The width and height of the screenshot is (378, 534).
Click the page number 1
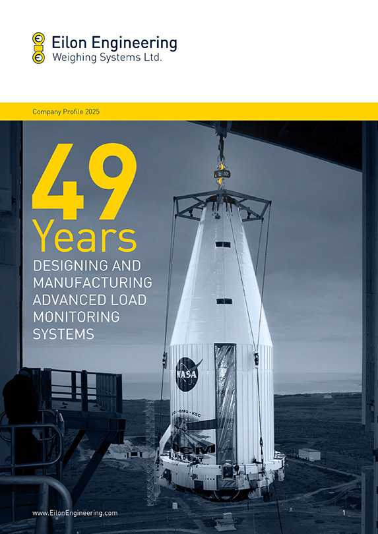(344, 513)
